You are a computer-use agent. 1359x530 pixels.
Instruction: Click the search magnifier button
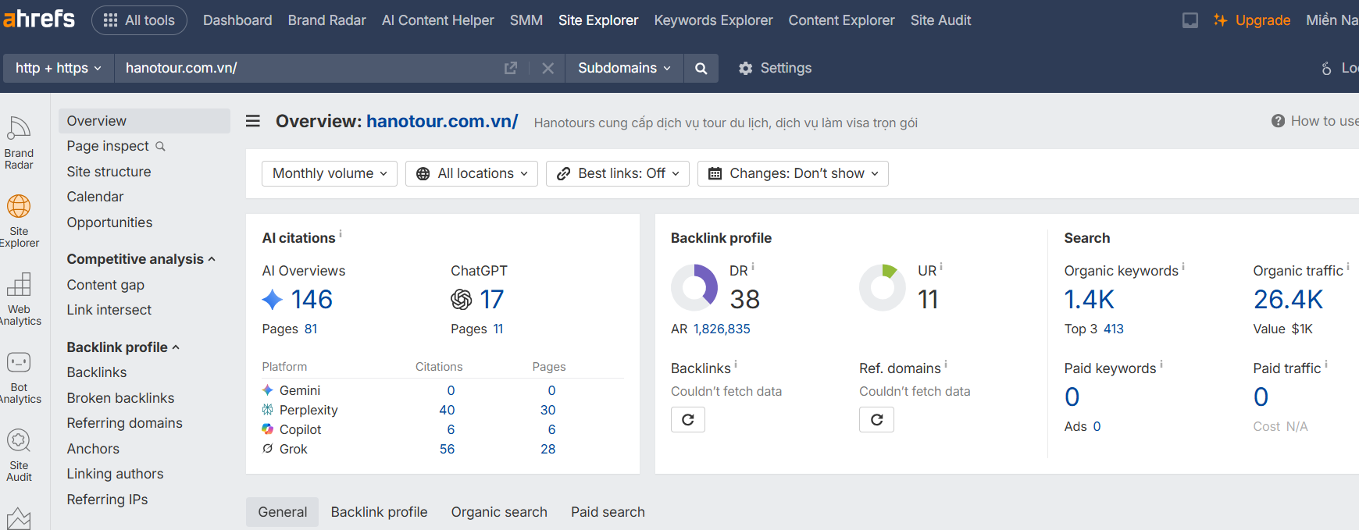click(701, 69)
